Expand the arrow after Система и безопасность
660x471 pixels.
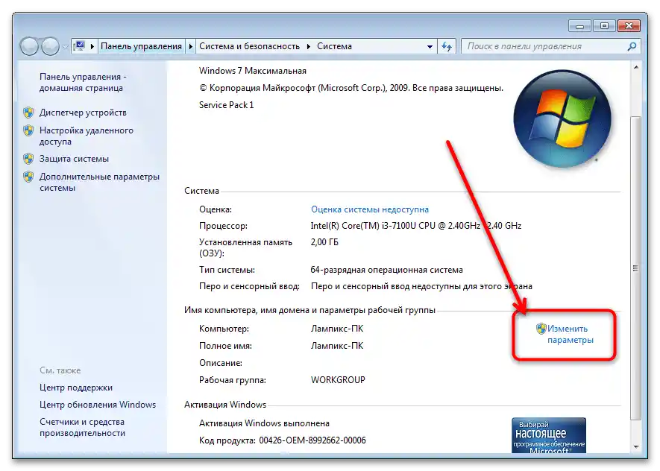(309, 46)
